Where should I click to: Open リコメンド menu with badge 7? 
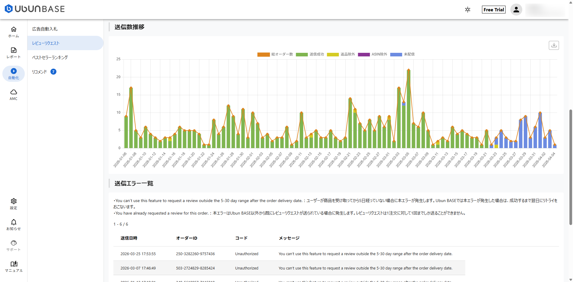click(x=40, y=72)
